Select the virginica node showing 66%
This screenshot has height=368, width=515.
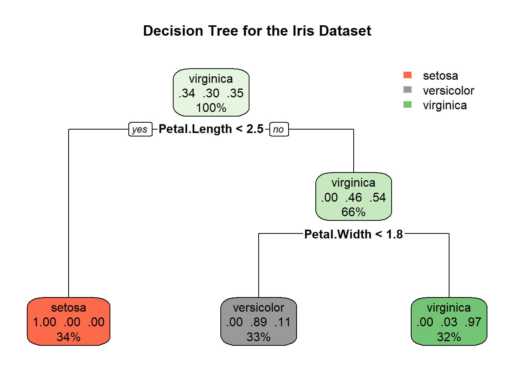tap(353, 197)
